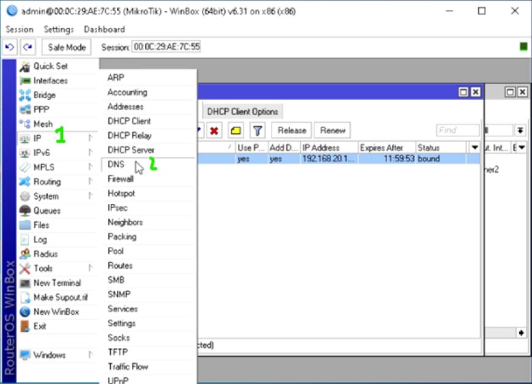This screenshot has height=384, width=532.
Task: Select Hotspot in IP submenu
Action: (149, 194)
